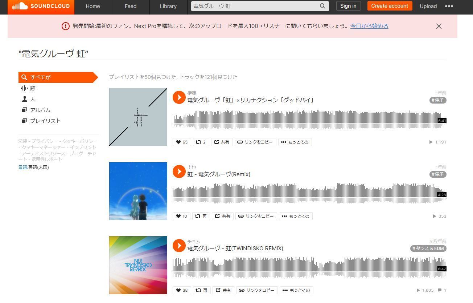Open the three-dot more menu in header
The width and height of the screenshot is (473, 303).
449,6
